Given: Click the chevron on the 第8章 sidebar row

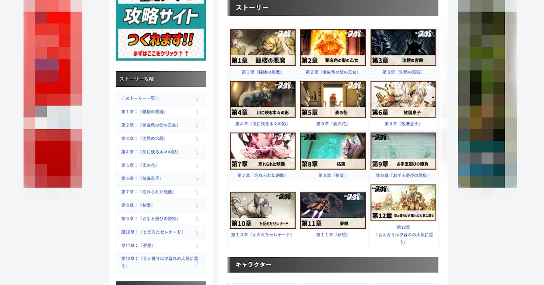Looking at the screenshot, I should click(197, 206).
